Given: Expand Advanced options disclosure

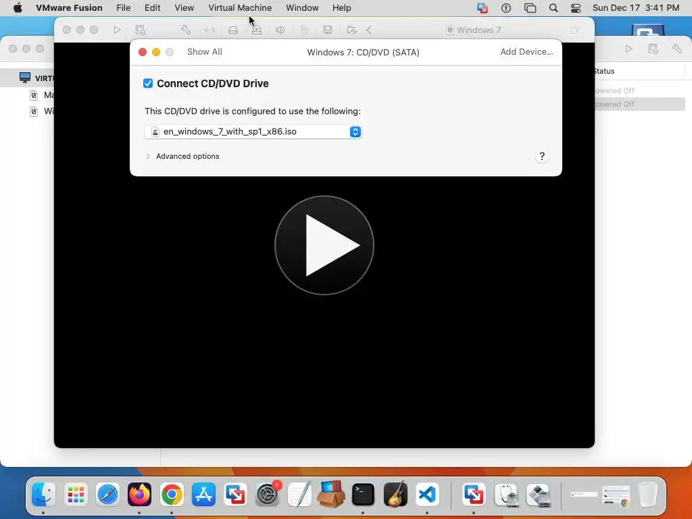Looking at the screenshot, I should pos(148,156).
